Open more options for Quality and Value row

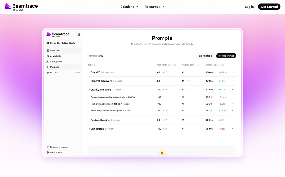(x=233, y=90)
